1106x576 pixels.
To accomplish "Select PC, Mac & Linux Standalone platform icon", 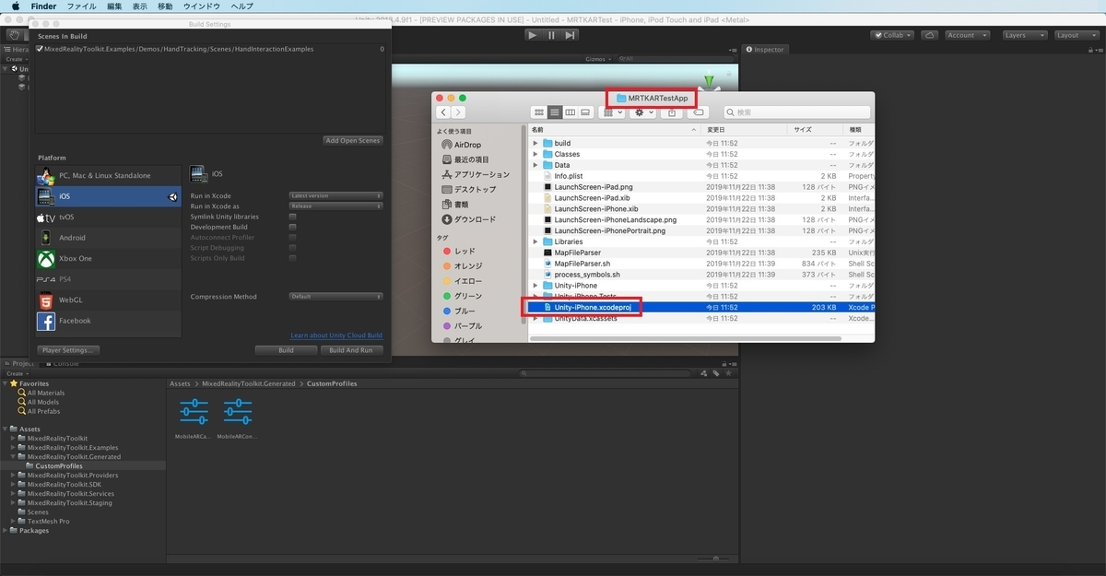I will click(46, 176).
